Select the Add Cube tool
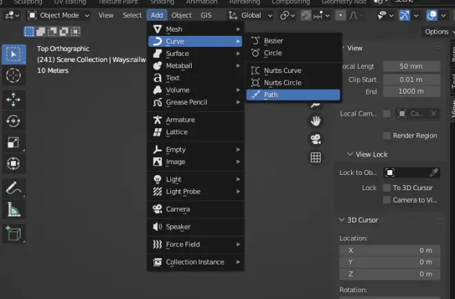 coord(14,234)
